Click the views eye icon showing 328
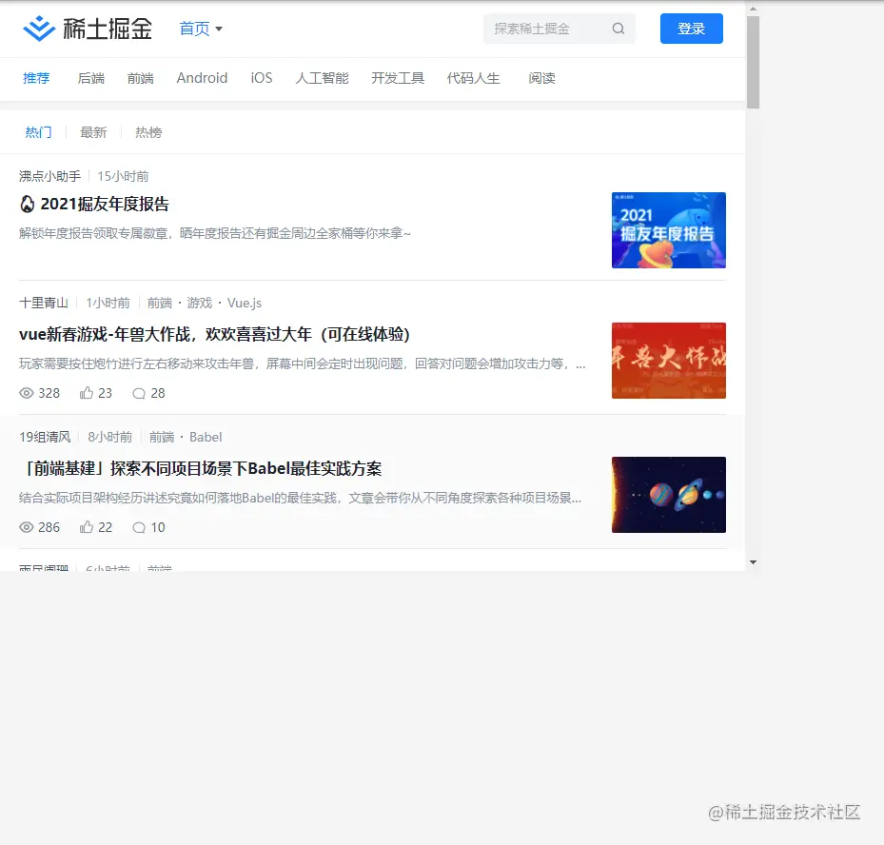Screen dimensions: 884x845 27,393
